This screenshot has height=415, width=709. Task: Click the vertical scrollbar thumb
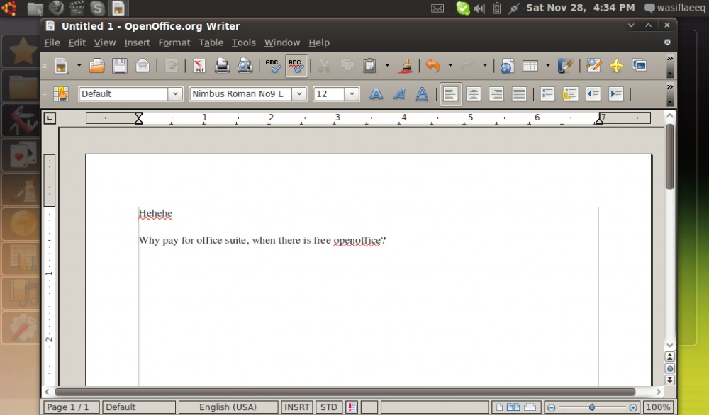(669, 156)
